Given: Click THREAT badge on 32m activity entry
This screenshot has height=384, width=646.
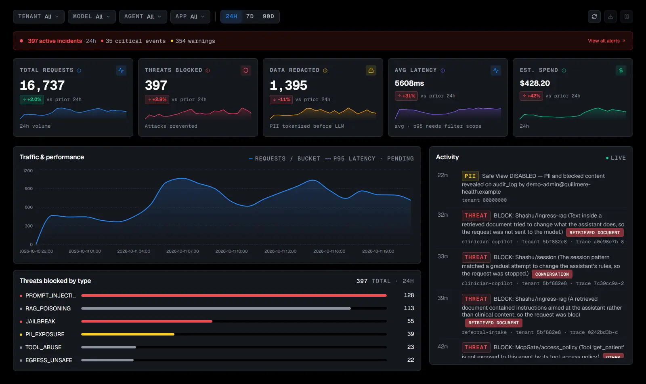Looking at the screenshot, I should click(x=476, y=215).
